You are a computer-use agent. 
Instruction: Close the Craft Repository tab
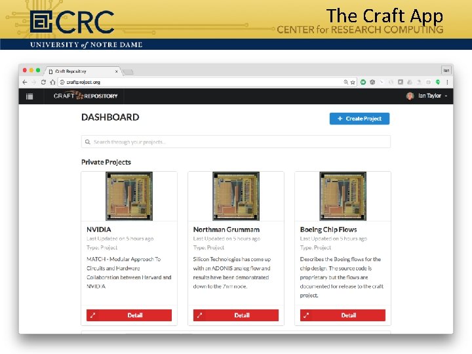(x=117, y=71)
